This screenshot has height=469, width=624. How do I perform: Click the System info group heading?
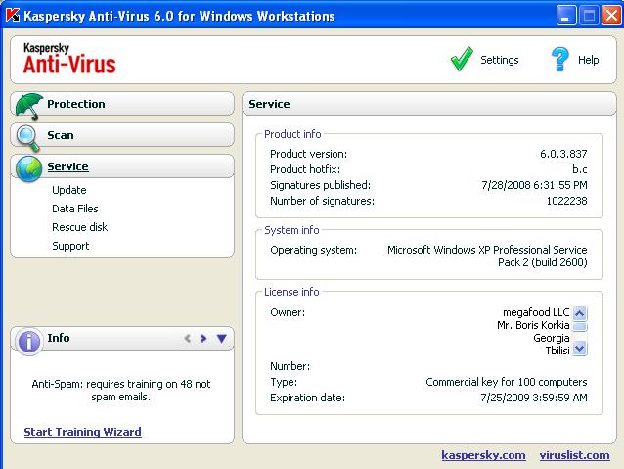click(x=291, y=230)
